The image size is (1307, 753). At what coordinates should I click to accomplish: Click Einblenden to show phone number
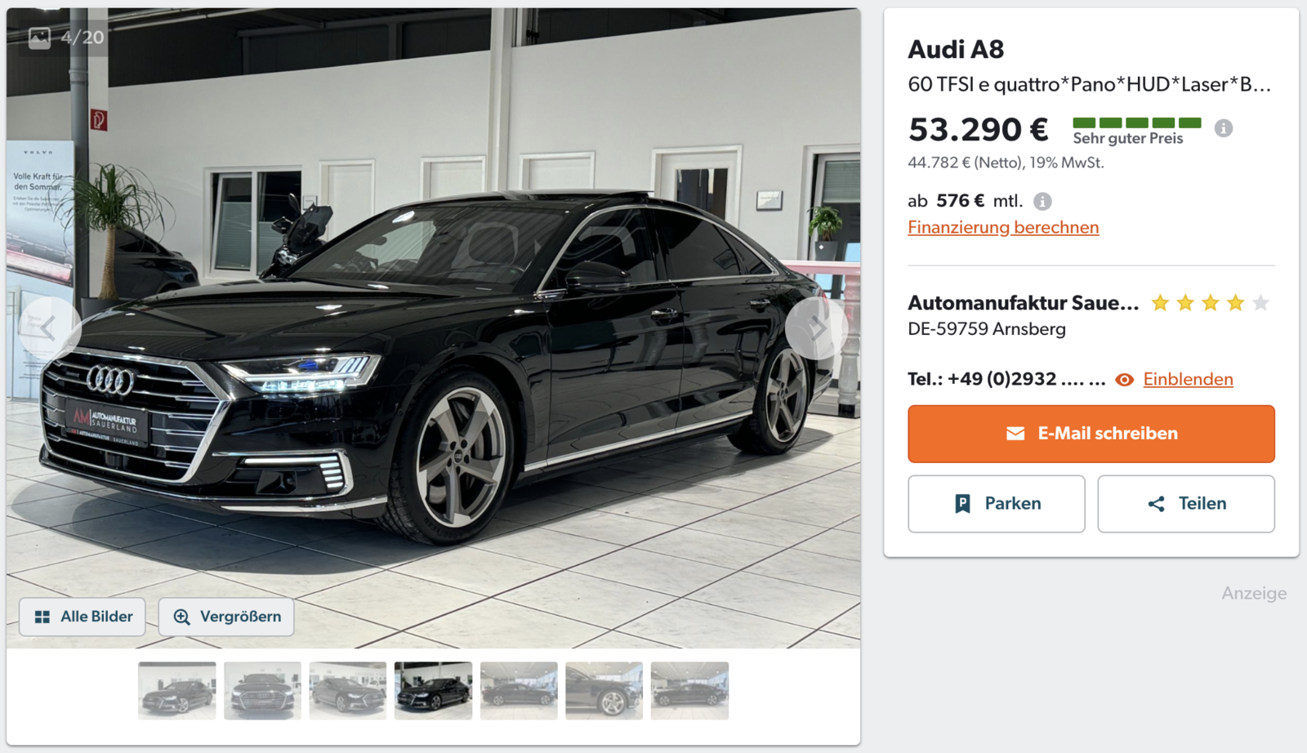(x=1188, y=379)
